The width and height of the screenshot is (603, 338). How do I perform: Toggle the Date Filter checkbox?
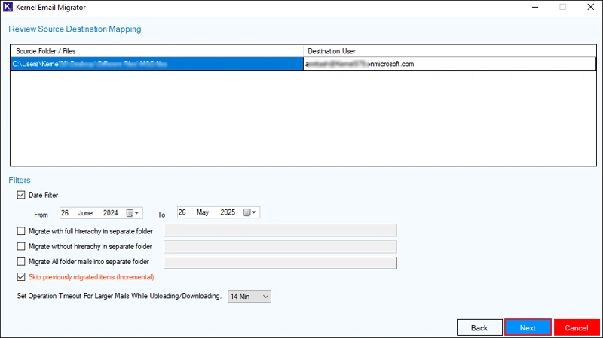pos(21,195)
